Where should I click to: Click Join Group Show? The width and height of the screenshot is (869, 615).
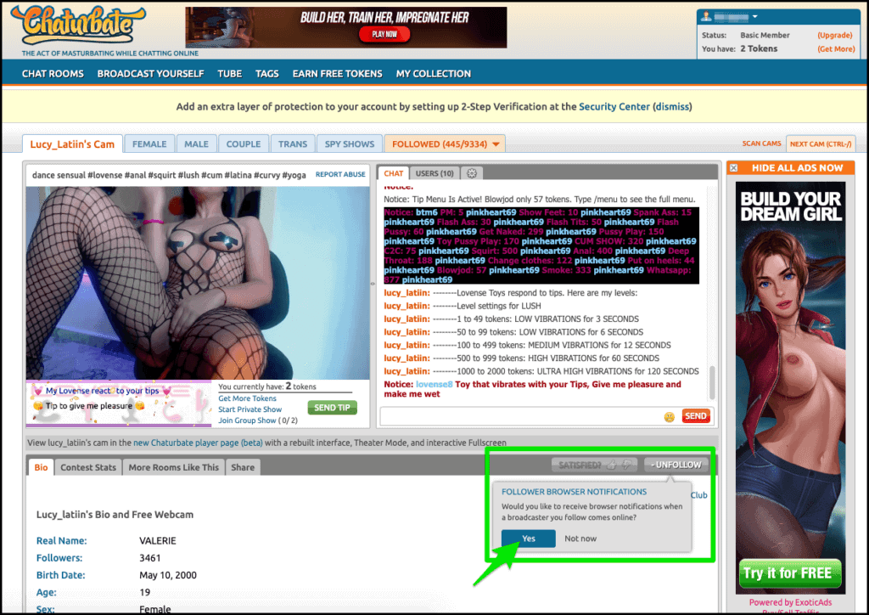[247, 420]
